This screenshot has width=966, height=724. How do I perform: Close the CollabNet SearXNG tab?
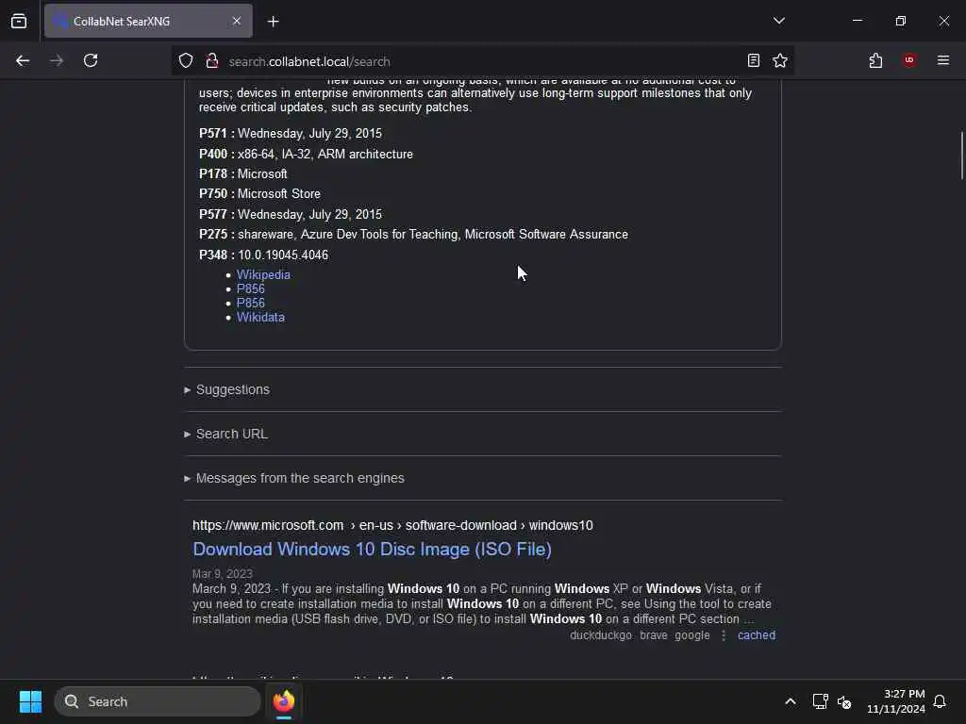tap(237, 21)
